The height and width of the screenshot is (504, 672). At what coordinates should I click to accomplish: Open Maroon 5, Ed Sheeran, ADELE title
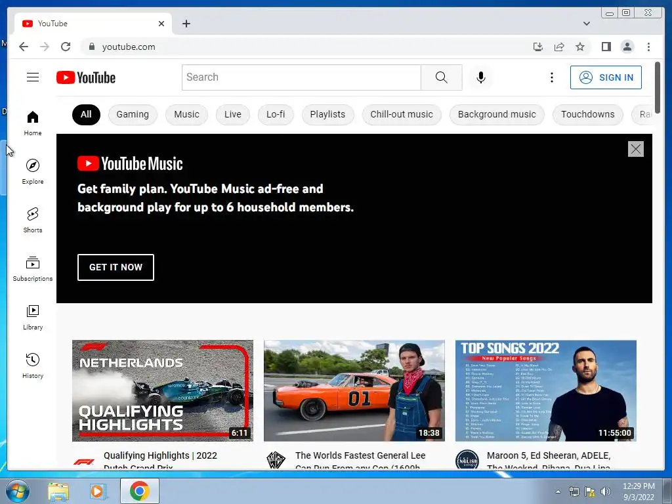pyautogui.click(x=549, y=460)
